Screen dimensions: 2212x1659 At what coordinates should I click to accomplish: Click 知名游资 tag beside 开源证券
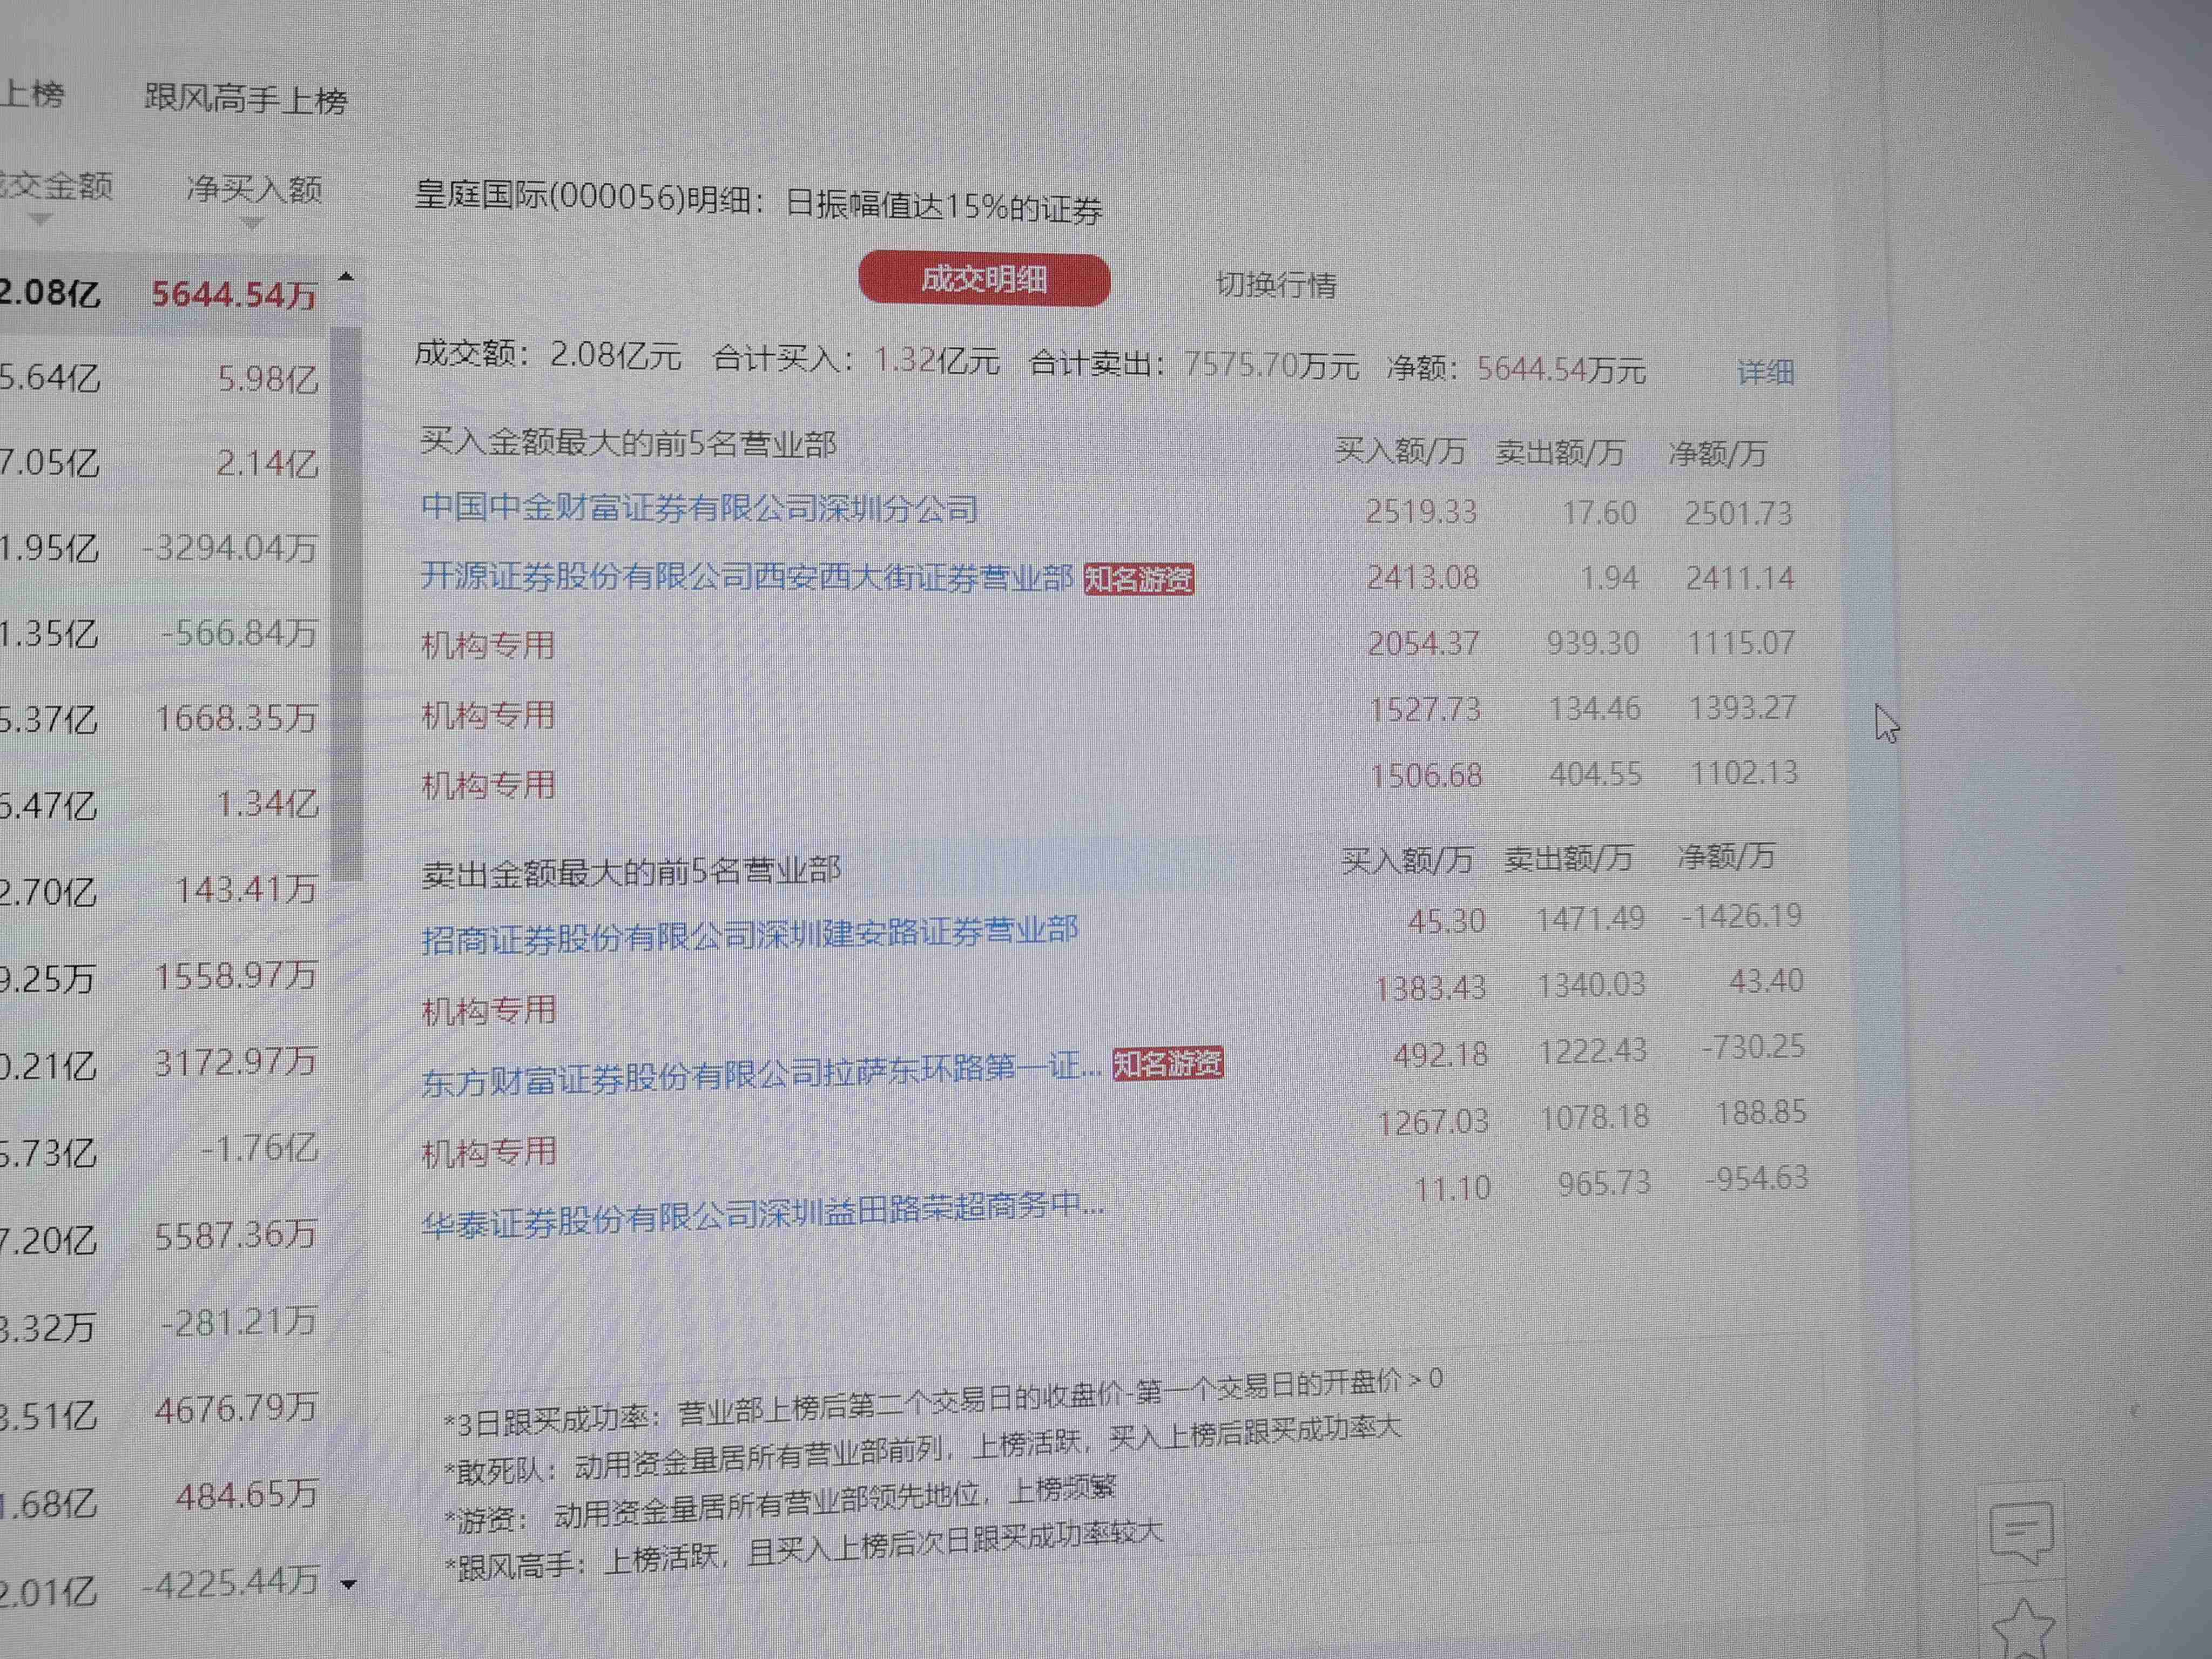pos(1139,579)
